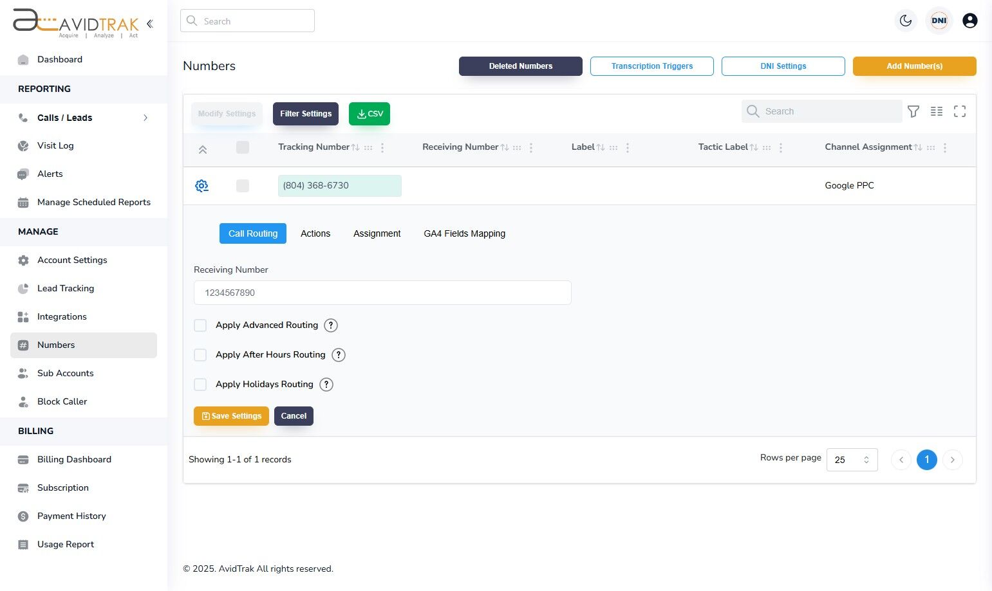Screen dimensions: 992x591
Task: Toggle the select-all rows checkbox
Action: [x=243, y=147]
